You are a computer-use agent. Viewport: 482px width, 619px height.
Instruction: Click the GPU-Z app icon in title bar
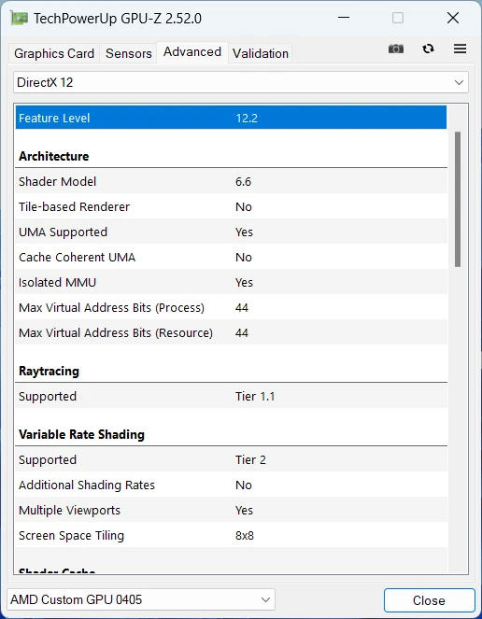pos(19,18)
